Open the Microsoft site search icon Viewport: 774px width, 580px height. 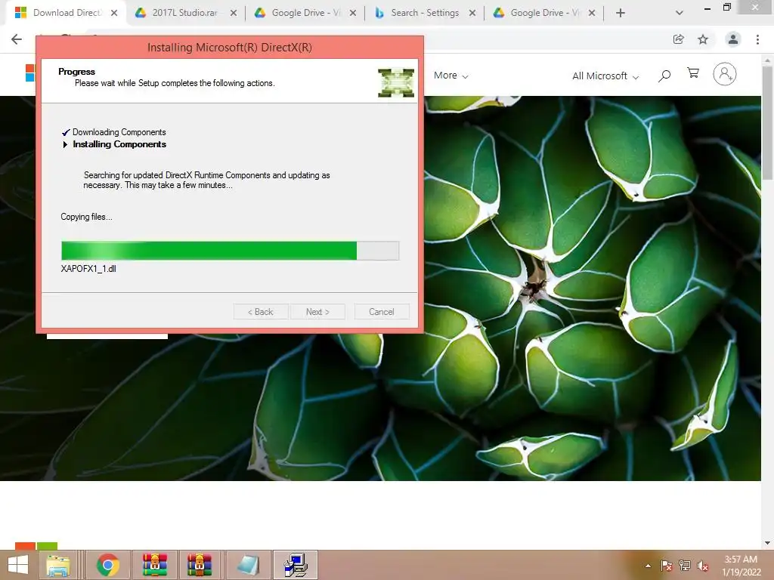point(664,76)
